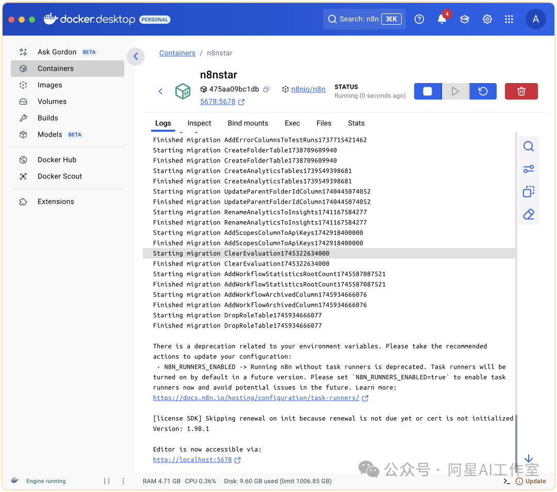Copy logs to clipboard icon

pyautogui.click(x=529, y=192)
